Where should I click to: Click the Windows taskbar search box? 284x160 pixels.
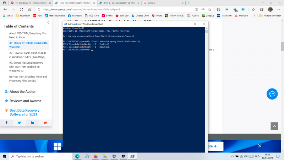(x=39, y=156)
